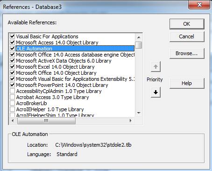
Task: Click the vertical scrollbar thumb
Action: point(139,45)
